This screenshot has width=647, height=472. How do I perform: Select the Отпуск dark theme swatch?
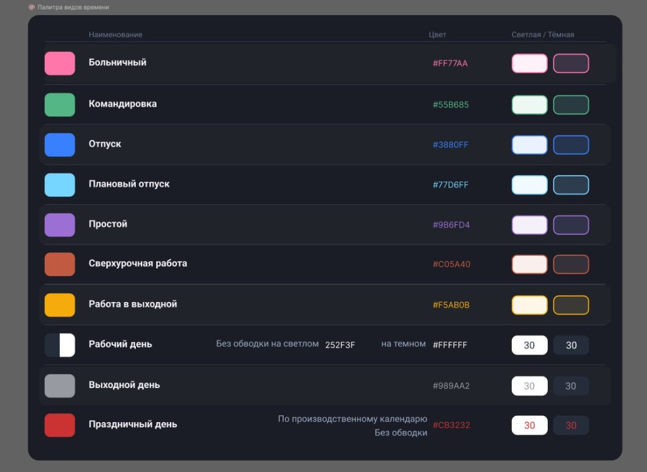[x=571, y=145]
